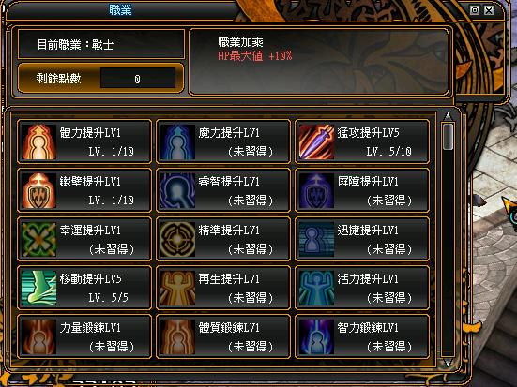Screen dimensions: 517x387
Task: Click the 活力提升LV1 skill icon
Action: [x=316, y=289]
